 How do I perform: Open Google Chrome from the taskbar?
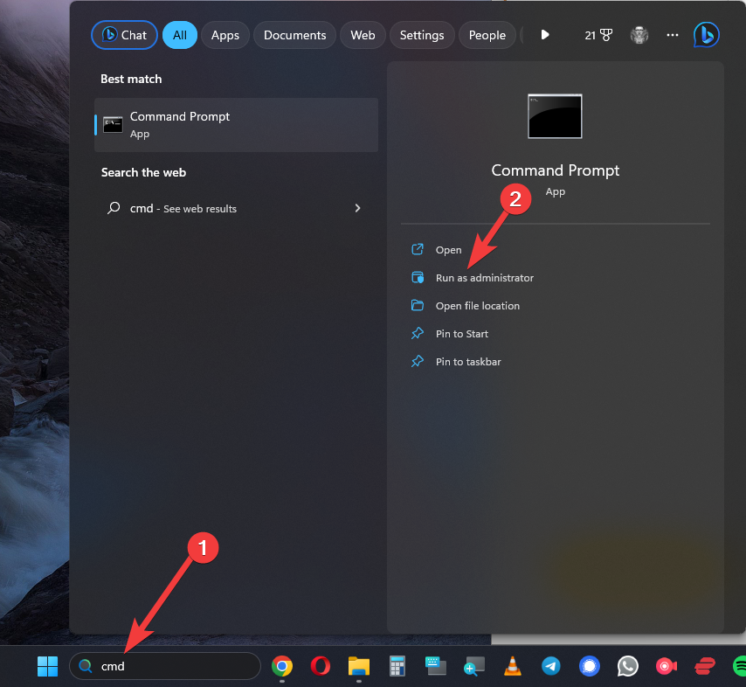[x=281, y=667]
